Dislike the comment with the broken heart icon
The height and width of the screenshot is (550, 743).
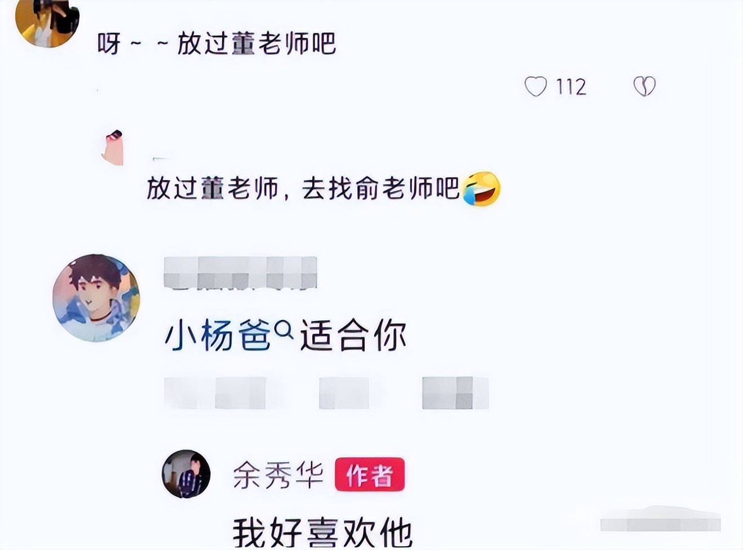(x=644, y=86)
